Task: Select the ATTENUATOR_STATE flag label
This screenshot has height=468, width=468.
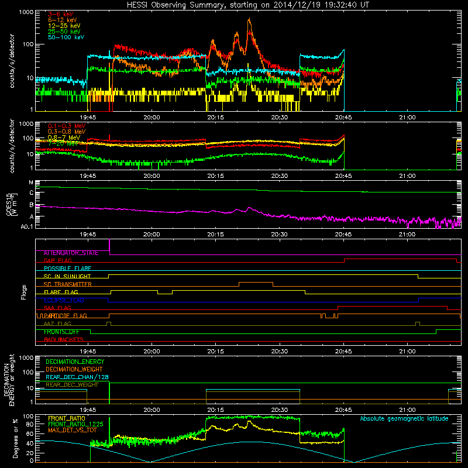Action: point(71,253)
